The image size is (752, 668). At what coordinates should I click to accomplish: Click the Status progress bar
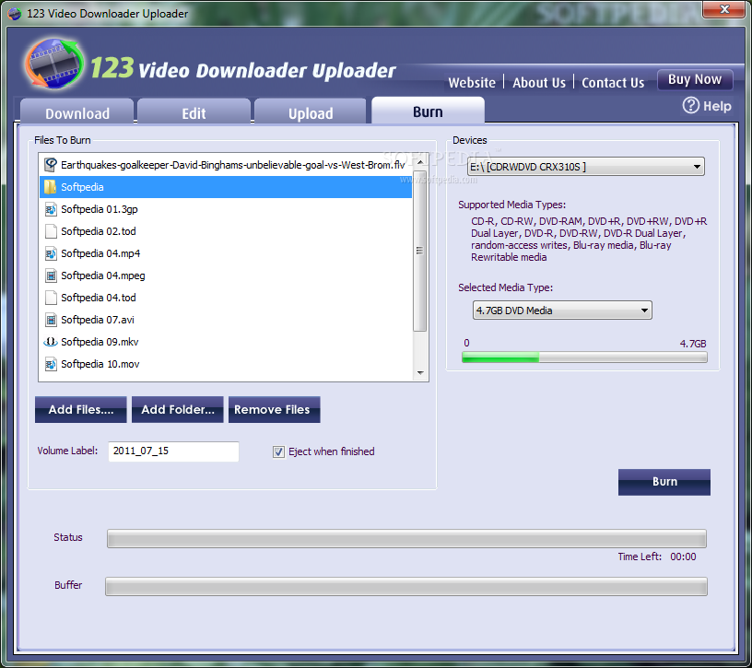(406, 538)
